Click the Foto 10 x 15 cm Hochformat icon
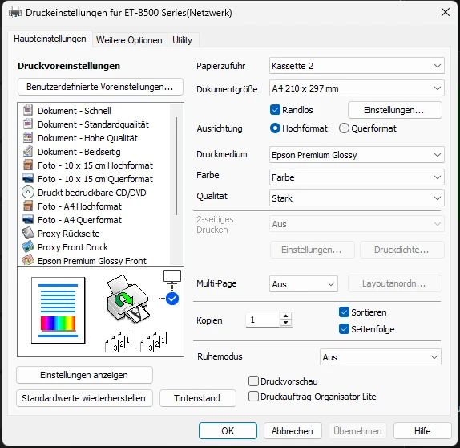The width and height of the screenshot is (460, 448). [x=28, y=165]
